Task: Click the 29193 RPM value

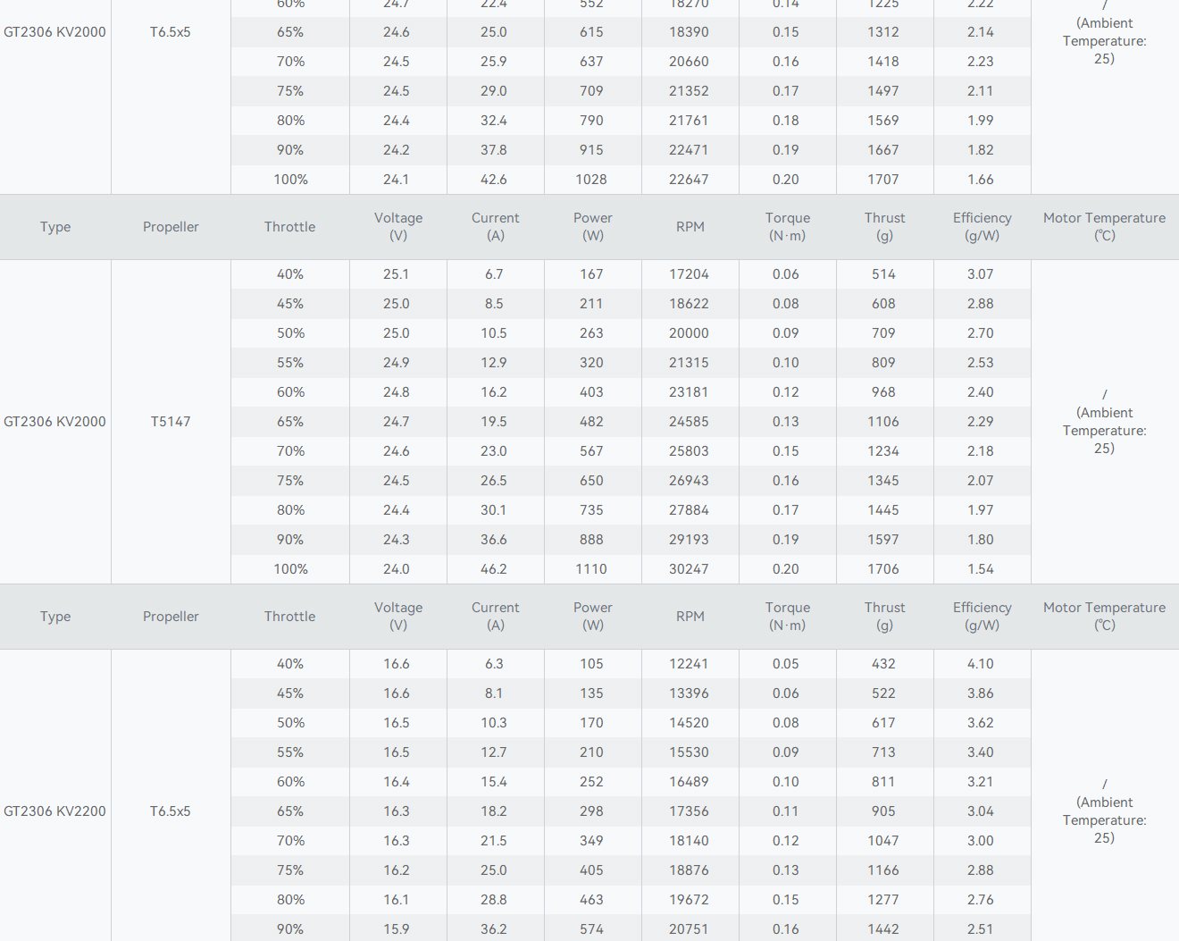Action: coord(689,540)
